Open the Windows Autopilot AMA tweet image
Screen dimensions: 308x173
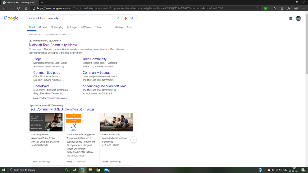tap(46, 122)
